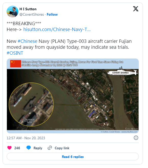
Task: Click the H I Sutton display name
Action: 28,9
